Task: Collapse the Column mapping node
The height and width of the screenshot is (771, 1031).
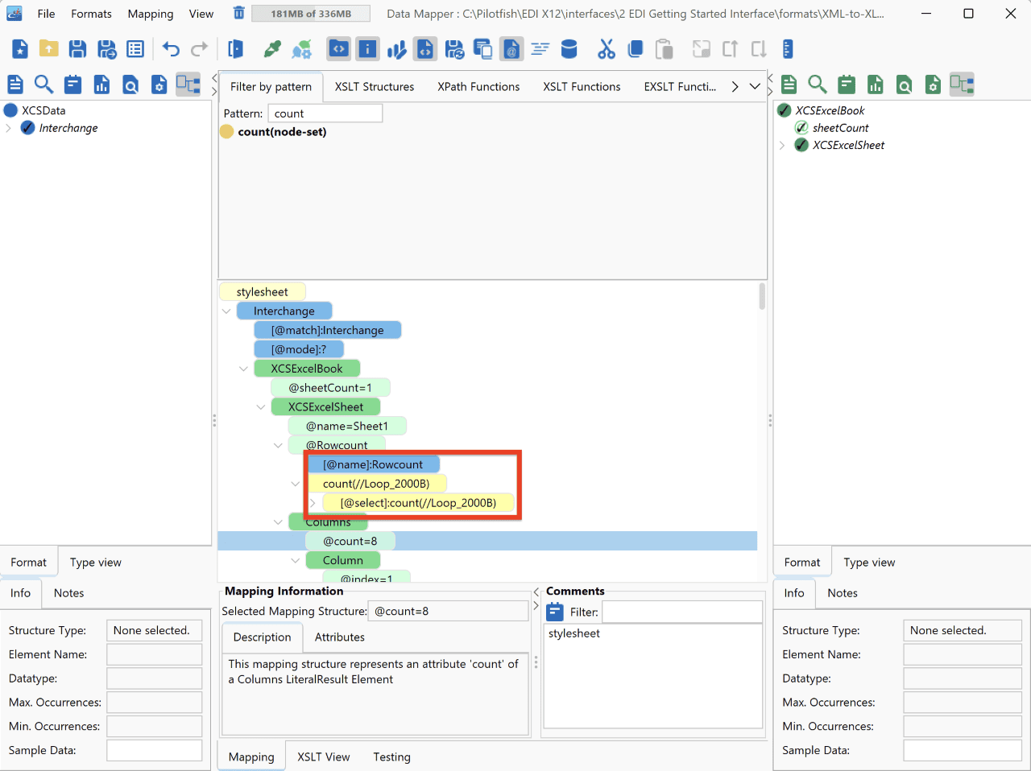Action: (x=296, y=561)
